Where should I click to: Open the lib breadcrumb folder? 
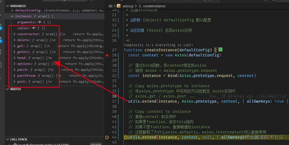(110, 6)
